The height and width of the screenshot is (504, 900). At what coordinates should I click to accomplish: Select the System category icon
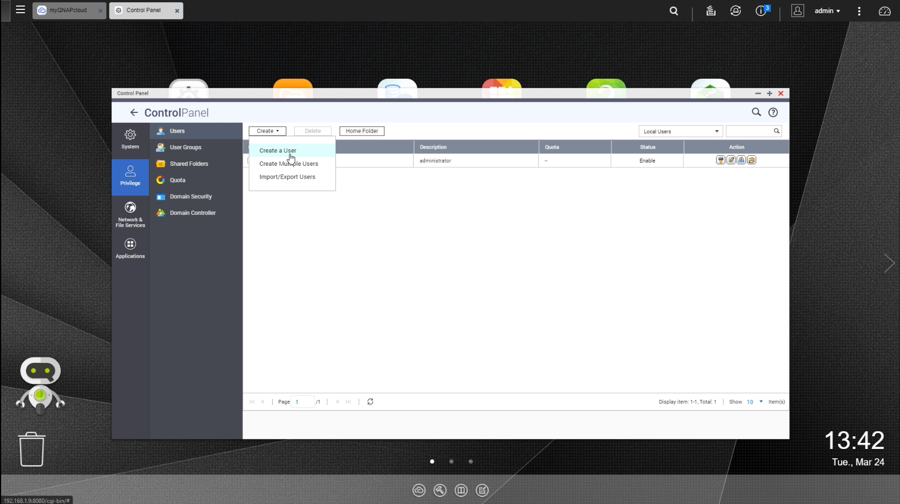130,139
